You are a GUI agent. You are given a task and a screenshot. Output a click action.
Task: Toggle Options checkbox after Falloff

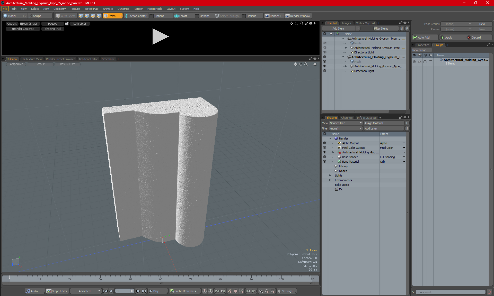(x=197, y=16)
